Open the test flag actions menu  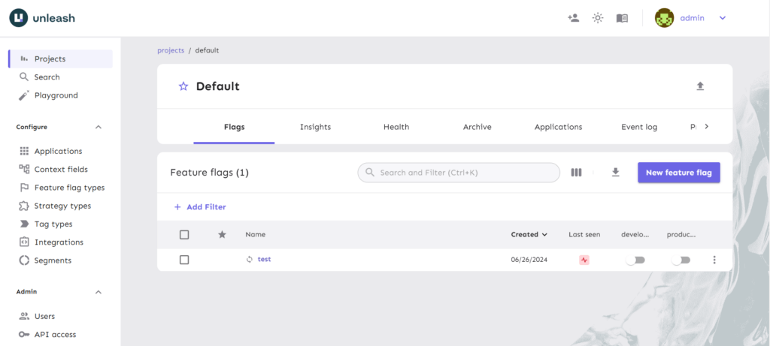(x=714, y=260)
